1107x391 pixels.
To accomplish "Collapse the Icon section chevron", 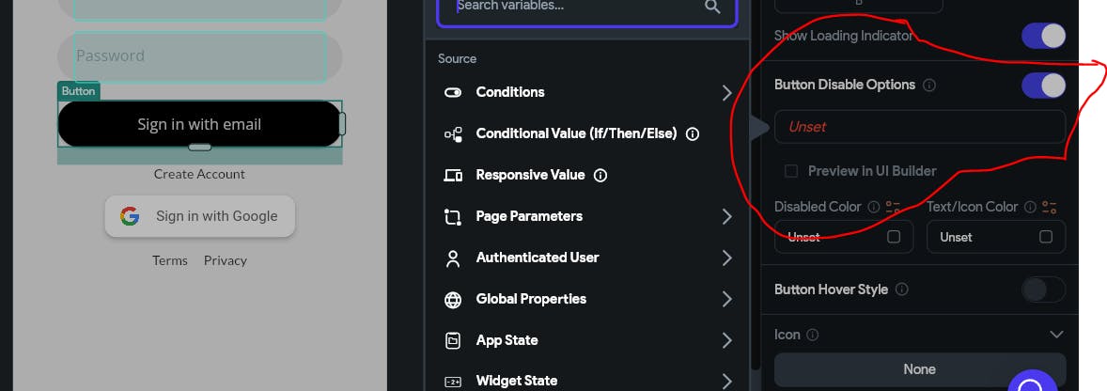I will 1056,335.
